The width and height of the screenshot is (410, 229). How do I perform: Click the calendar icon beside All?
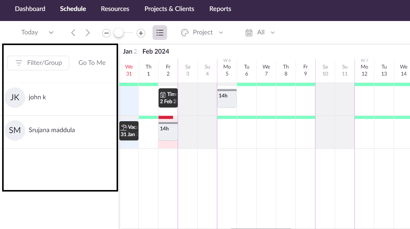[249, 33]
